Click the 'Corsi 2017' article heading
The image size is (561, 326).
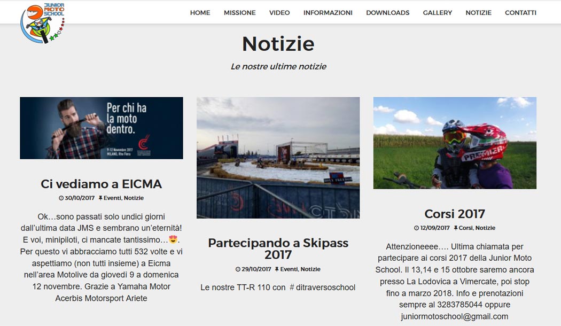click(455, 214)
